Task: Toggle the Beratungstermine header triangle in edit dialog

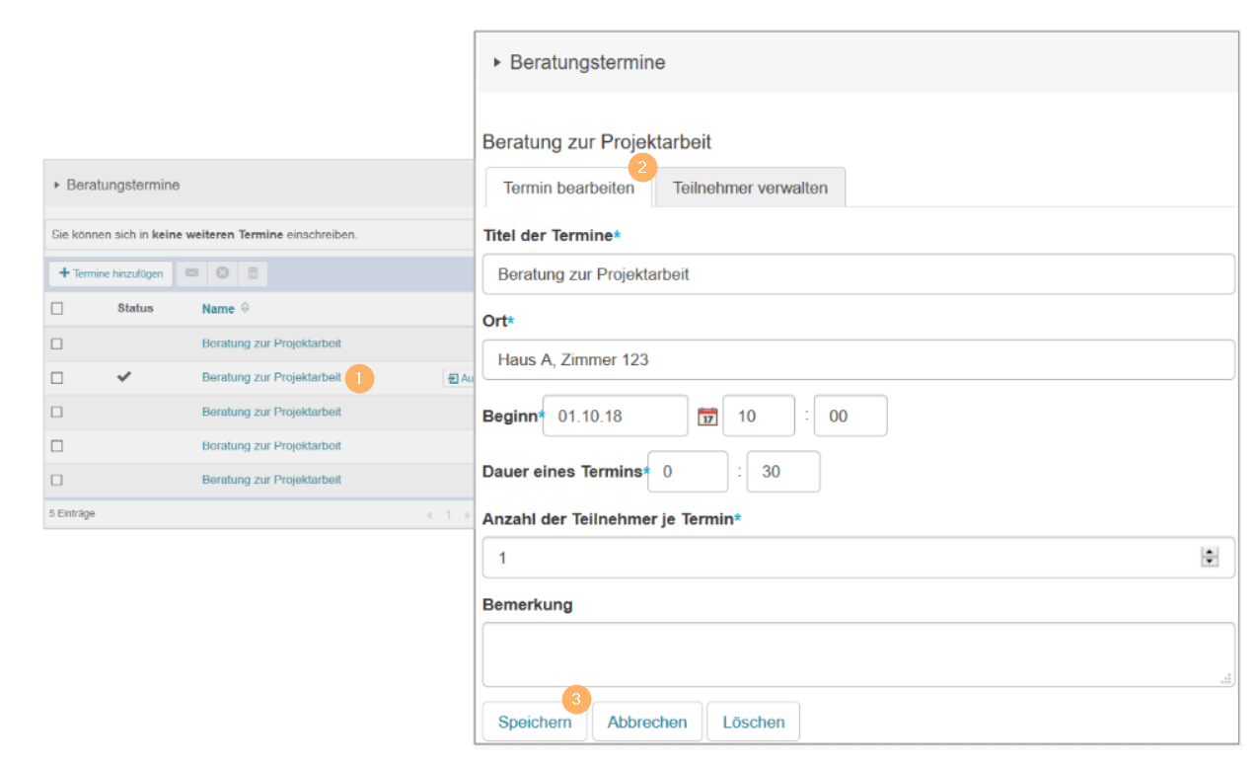Action: 497,62
